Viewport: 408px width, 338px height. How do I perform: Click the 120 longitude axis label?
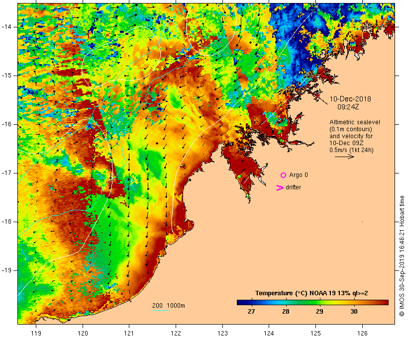83,334
